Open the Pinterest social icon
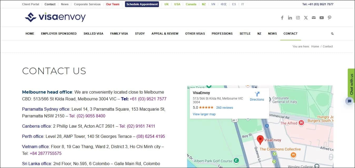The image size is (355, 168). 329,18
